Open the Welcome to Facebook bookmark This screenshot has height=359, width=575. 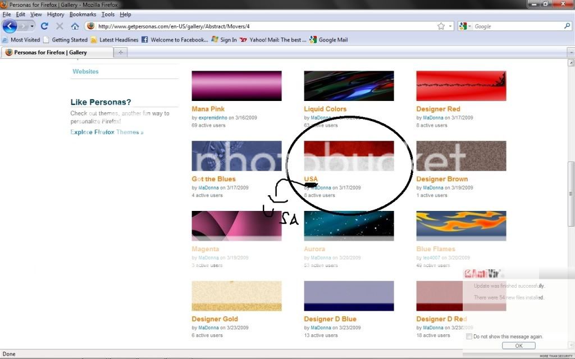(175, 40)
